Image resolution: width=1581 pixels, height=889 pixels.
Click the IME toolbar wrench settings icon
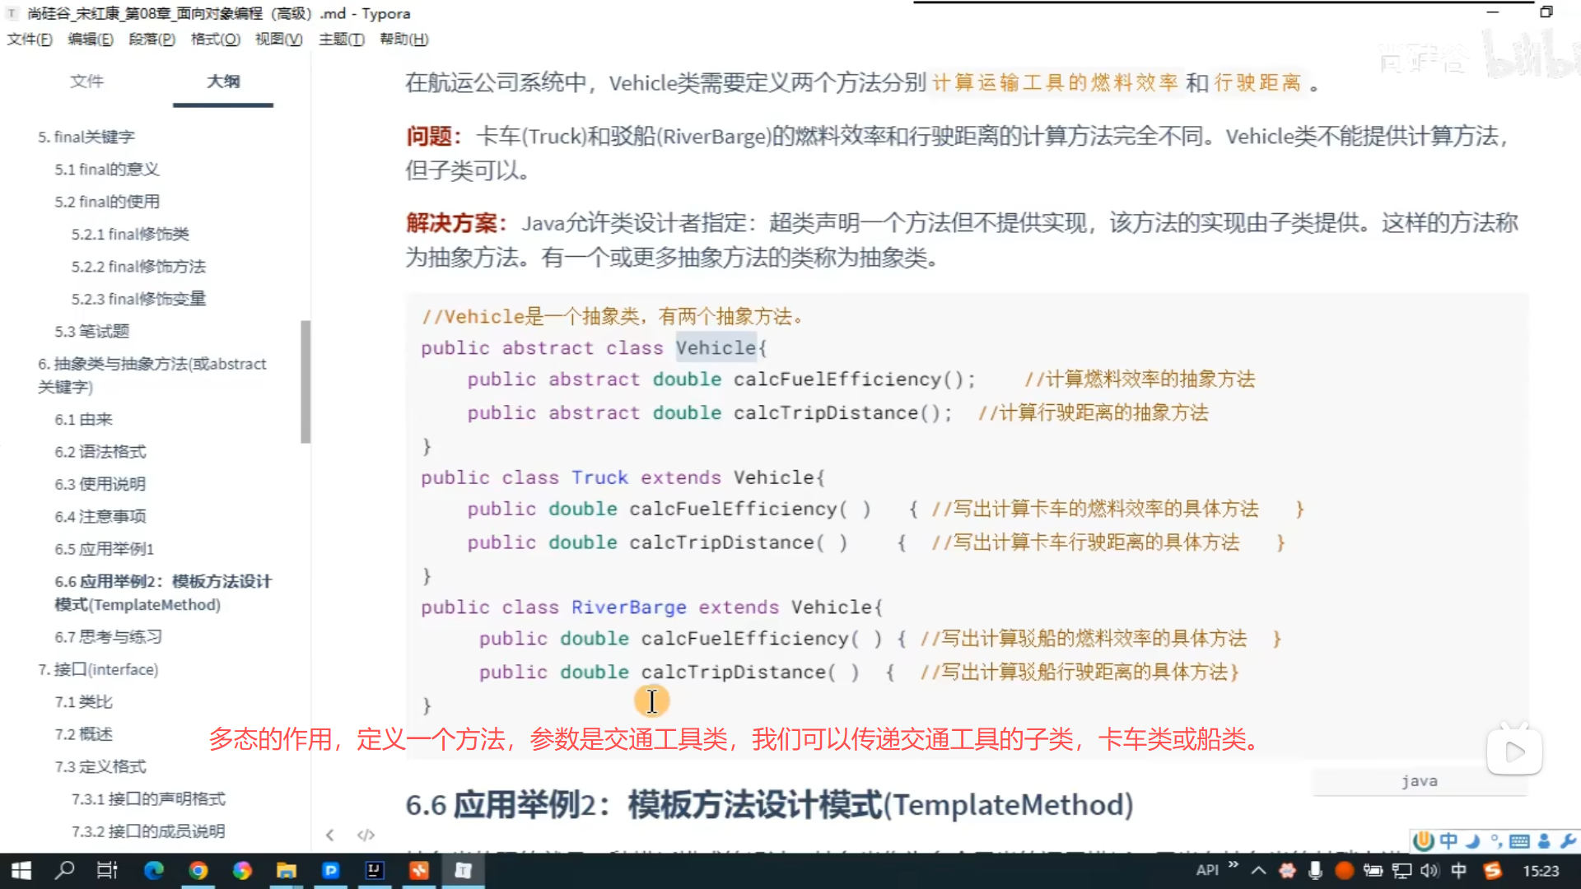(1568, 840)
